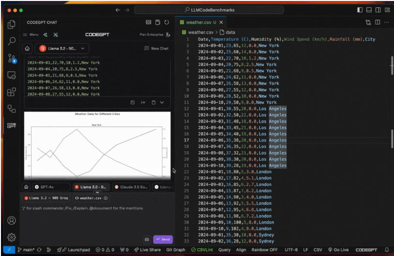The width and height of the screenshot is (394, 256).
Task: Open Remote Explorer in activity bar
Action: tap(11, 75)
